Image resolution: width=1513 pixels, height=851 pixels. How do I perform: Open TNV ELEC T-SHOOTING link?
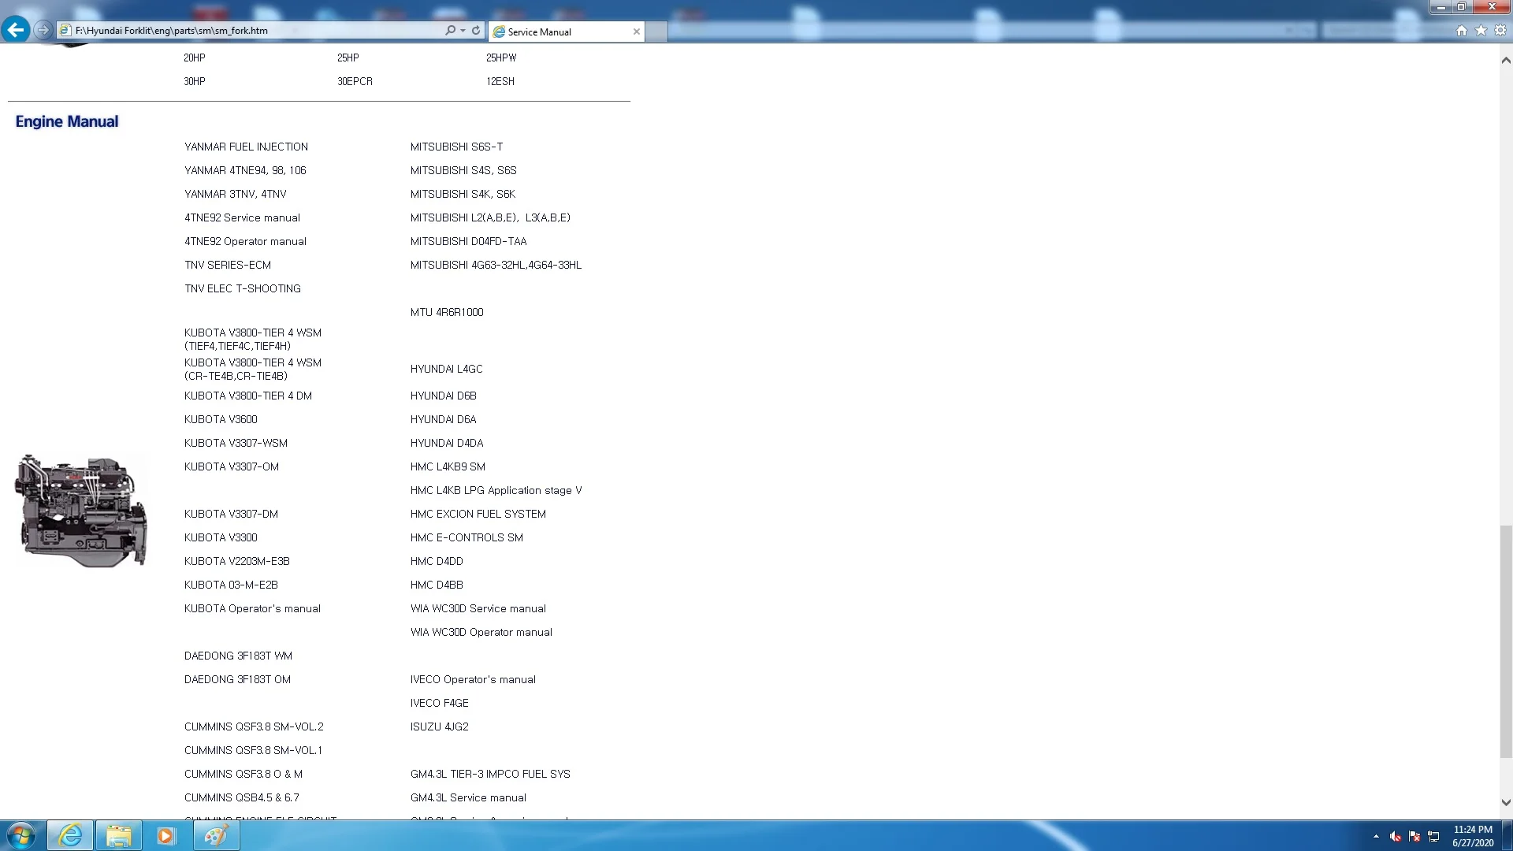coord(243,289)
